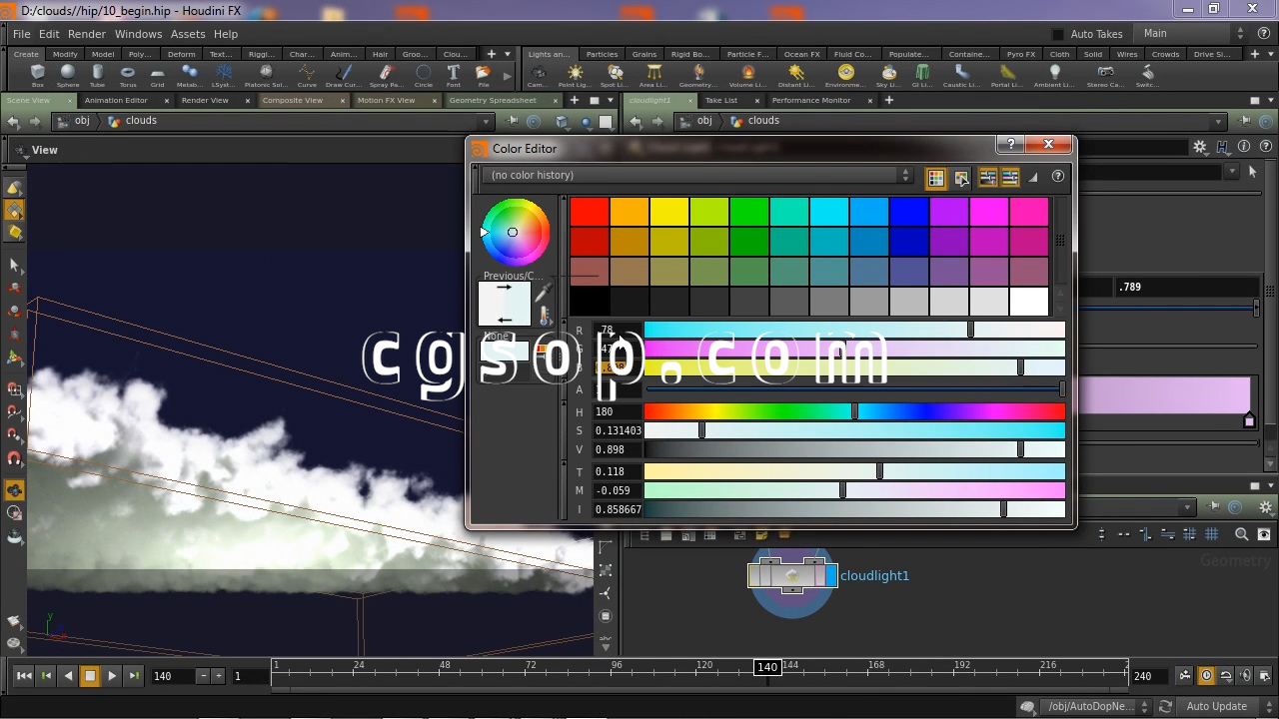Select the L-System shelf tool
The height and width of the screenshot is (719, 1279).
224,76
